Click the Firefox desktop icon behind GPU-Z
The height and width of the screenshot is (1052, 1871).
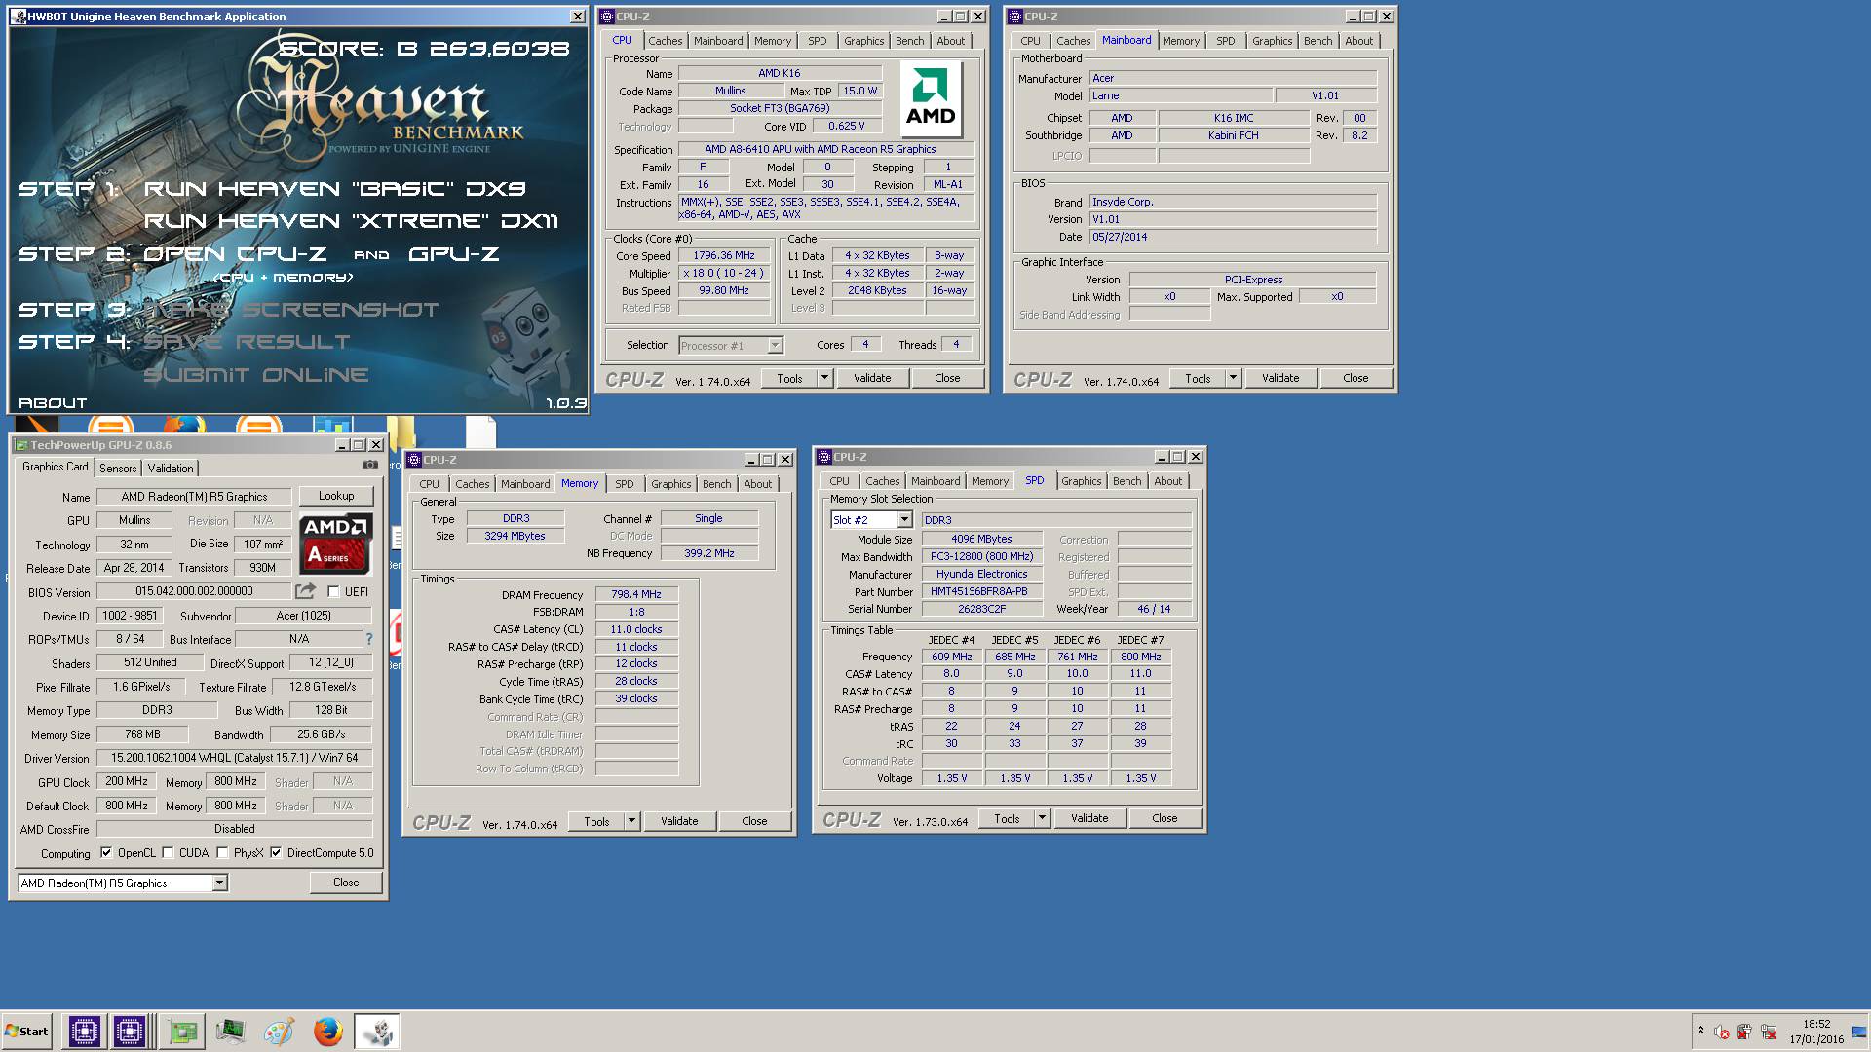pyautogui.click(x=184, y=426)
